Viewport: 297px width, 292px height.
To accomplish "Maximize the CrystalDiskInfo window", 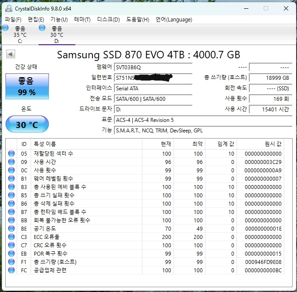I will (x=266, y=8).
